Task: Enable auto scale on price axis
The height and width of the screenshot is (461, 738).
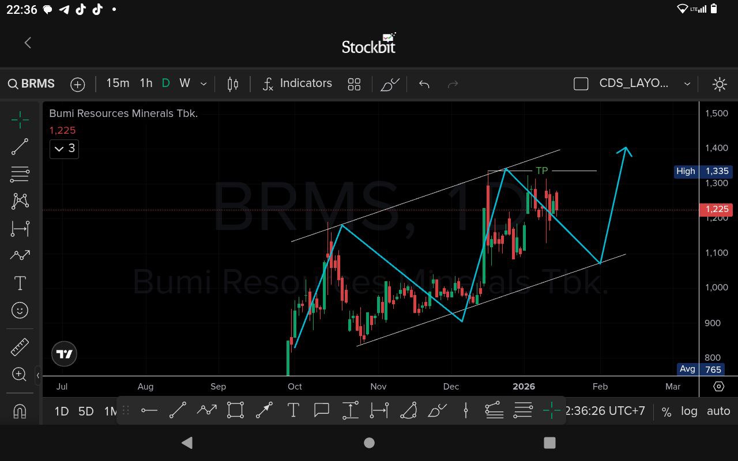Action: (718, 411)
